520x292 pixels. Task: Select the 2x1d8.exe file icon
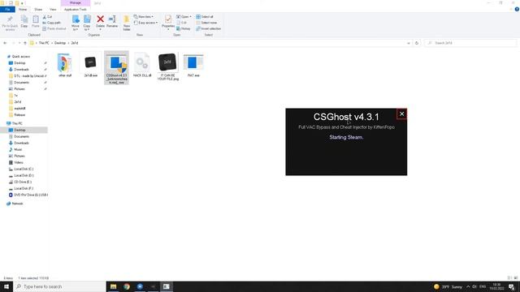(x=90, y=65)
